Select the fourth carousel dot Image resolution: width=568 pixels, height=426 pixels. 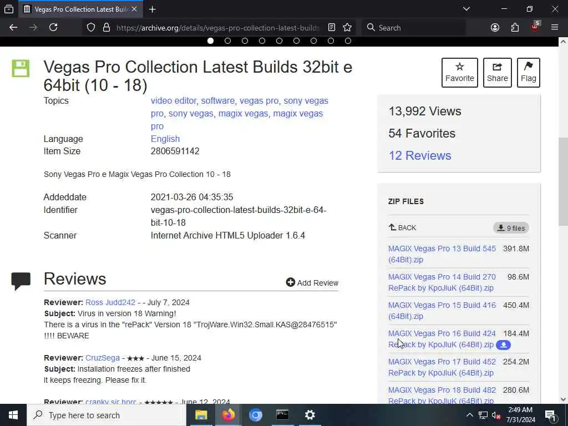pos(262,41)
